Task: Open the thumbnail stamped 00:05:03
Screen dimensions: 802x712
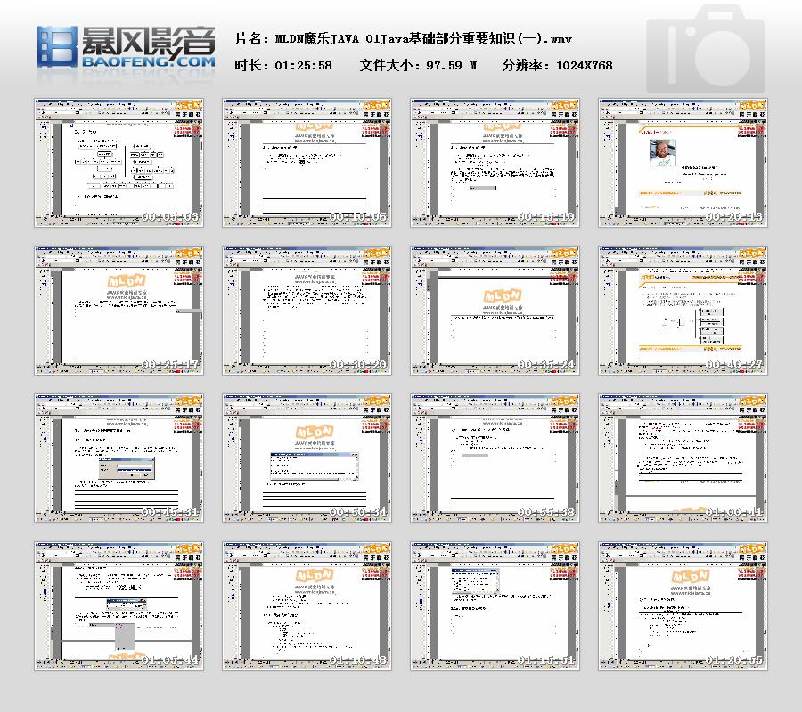Action: [x=119, y=162]
